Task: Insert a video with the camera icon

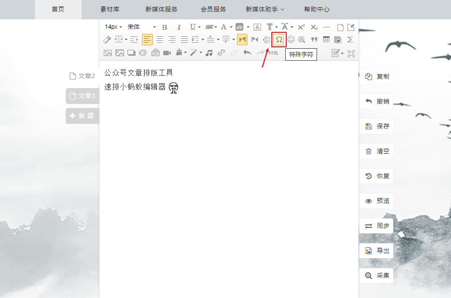Action: (167, 53)
